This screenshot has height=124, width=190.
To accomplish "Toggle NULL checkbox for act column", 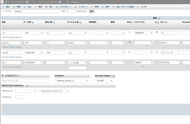I will (130, 62).
